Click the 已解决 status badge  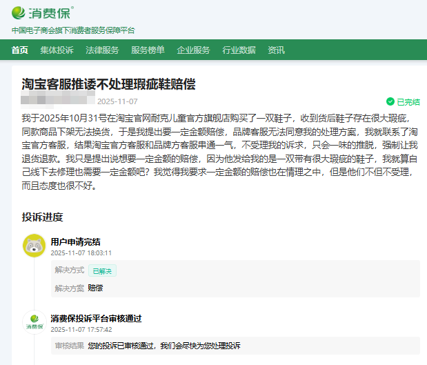[x=103, y=270]
